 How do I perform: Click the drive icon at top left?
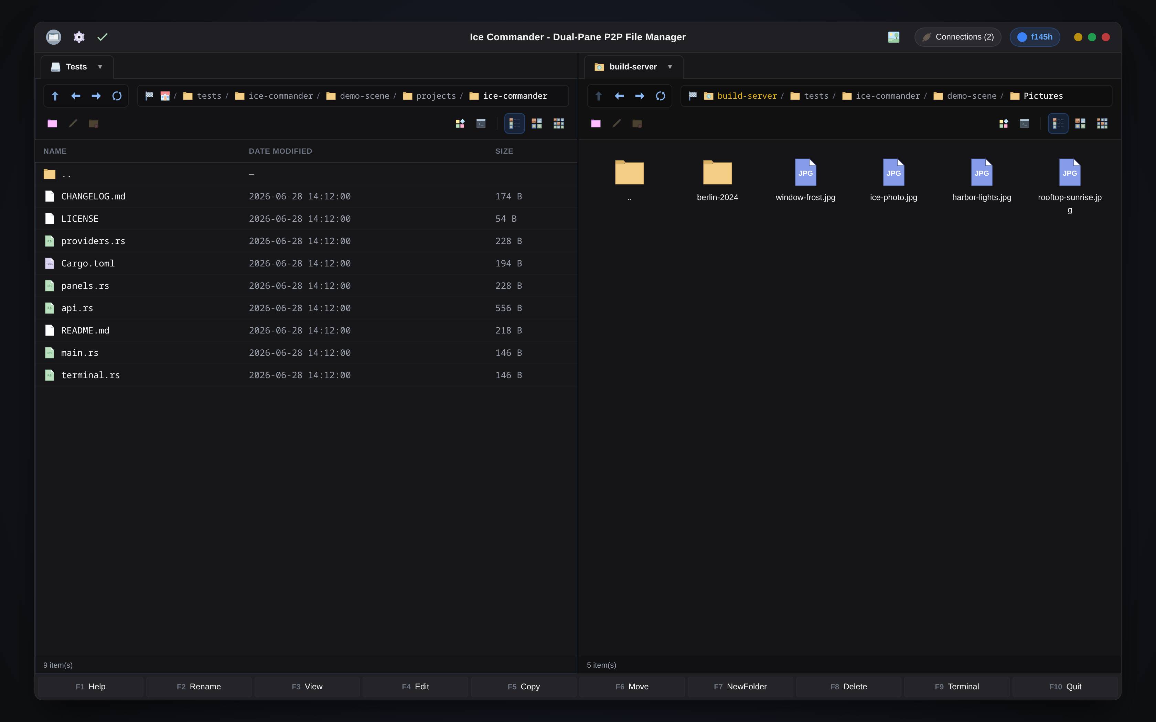[x=54, y=37]
